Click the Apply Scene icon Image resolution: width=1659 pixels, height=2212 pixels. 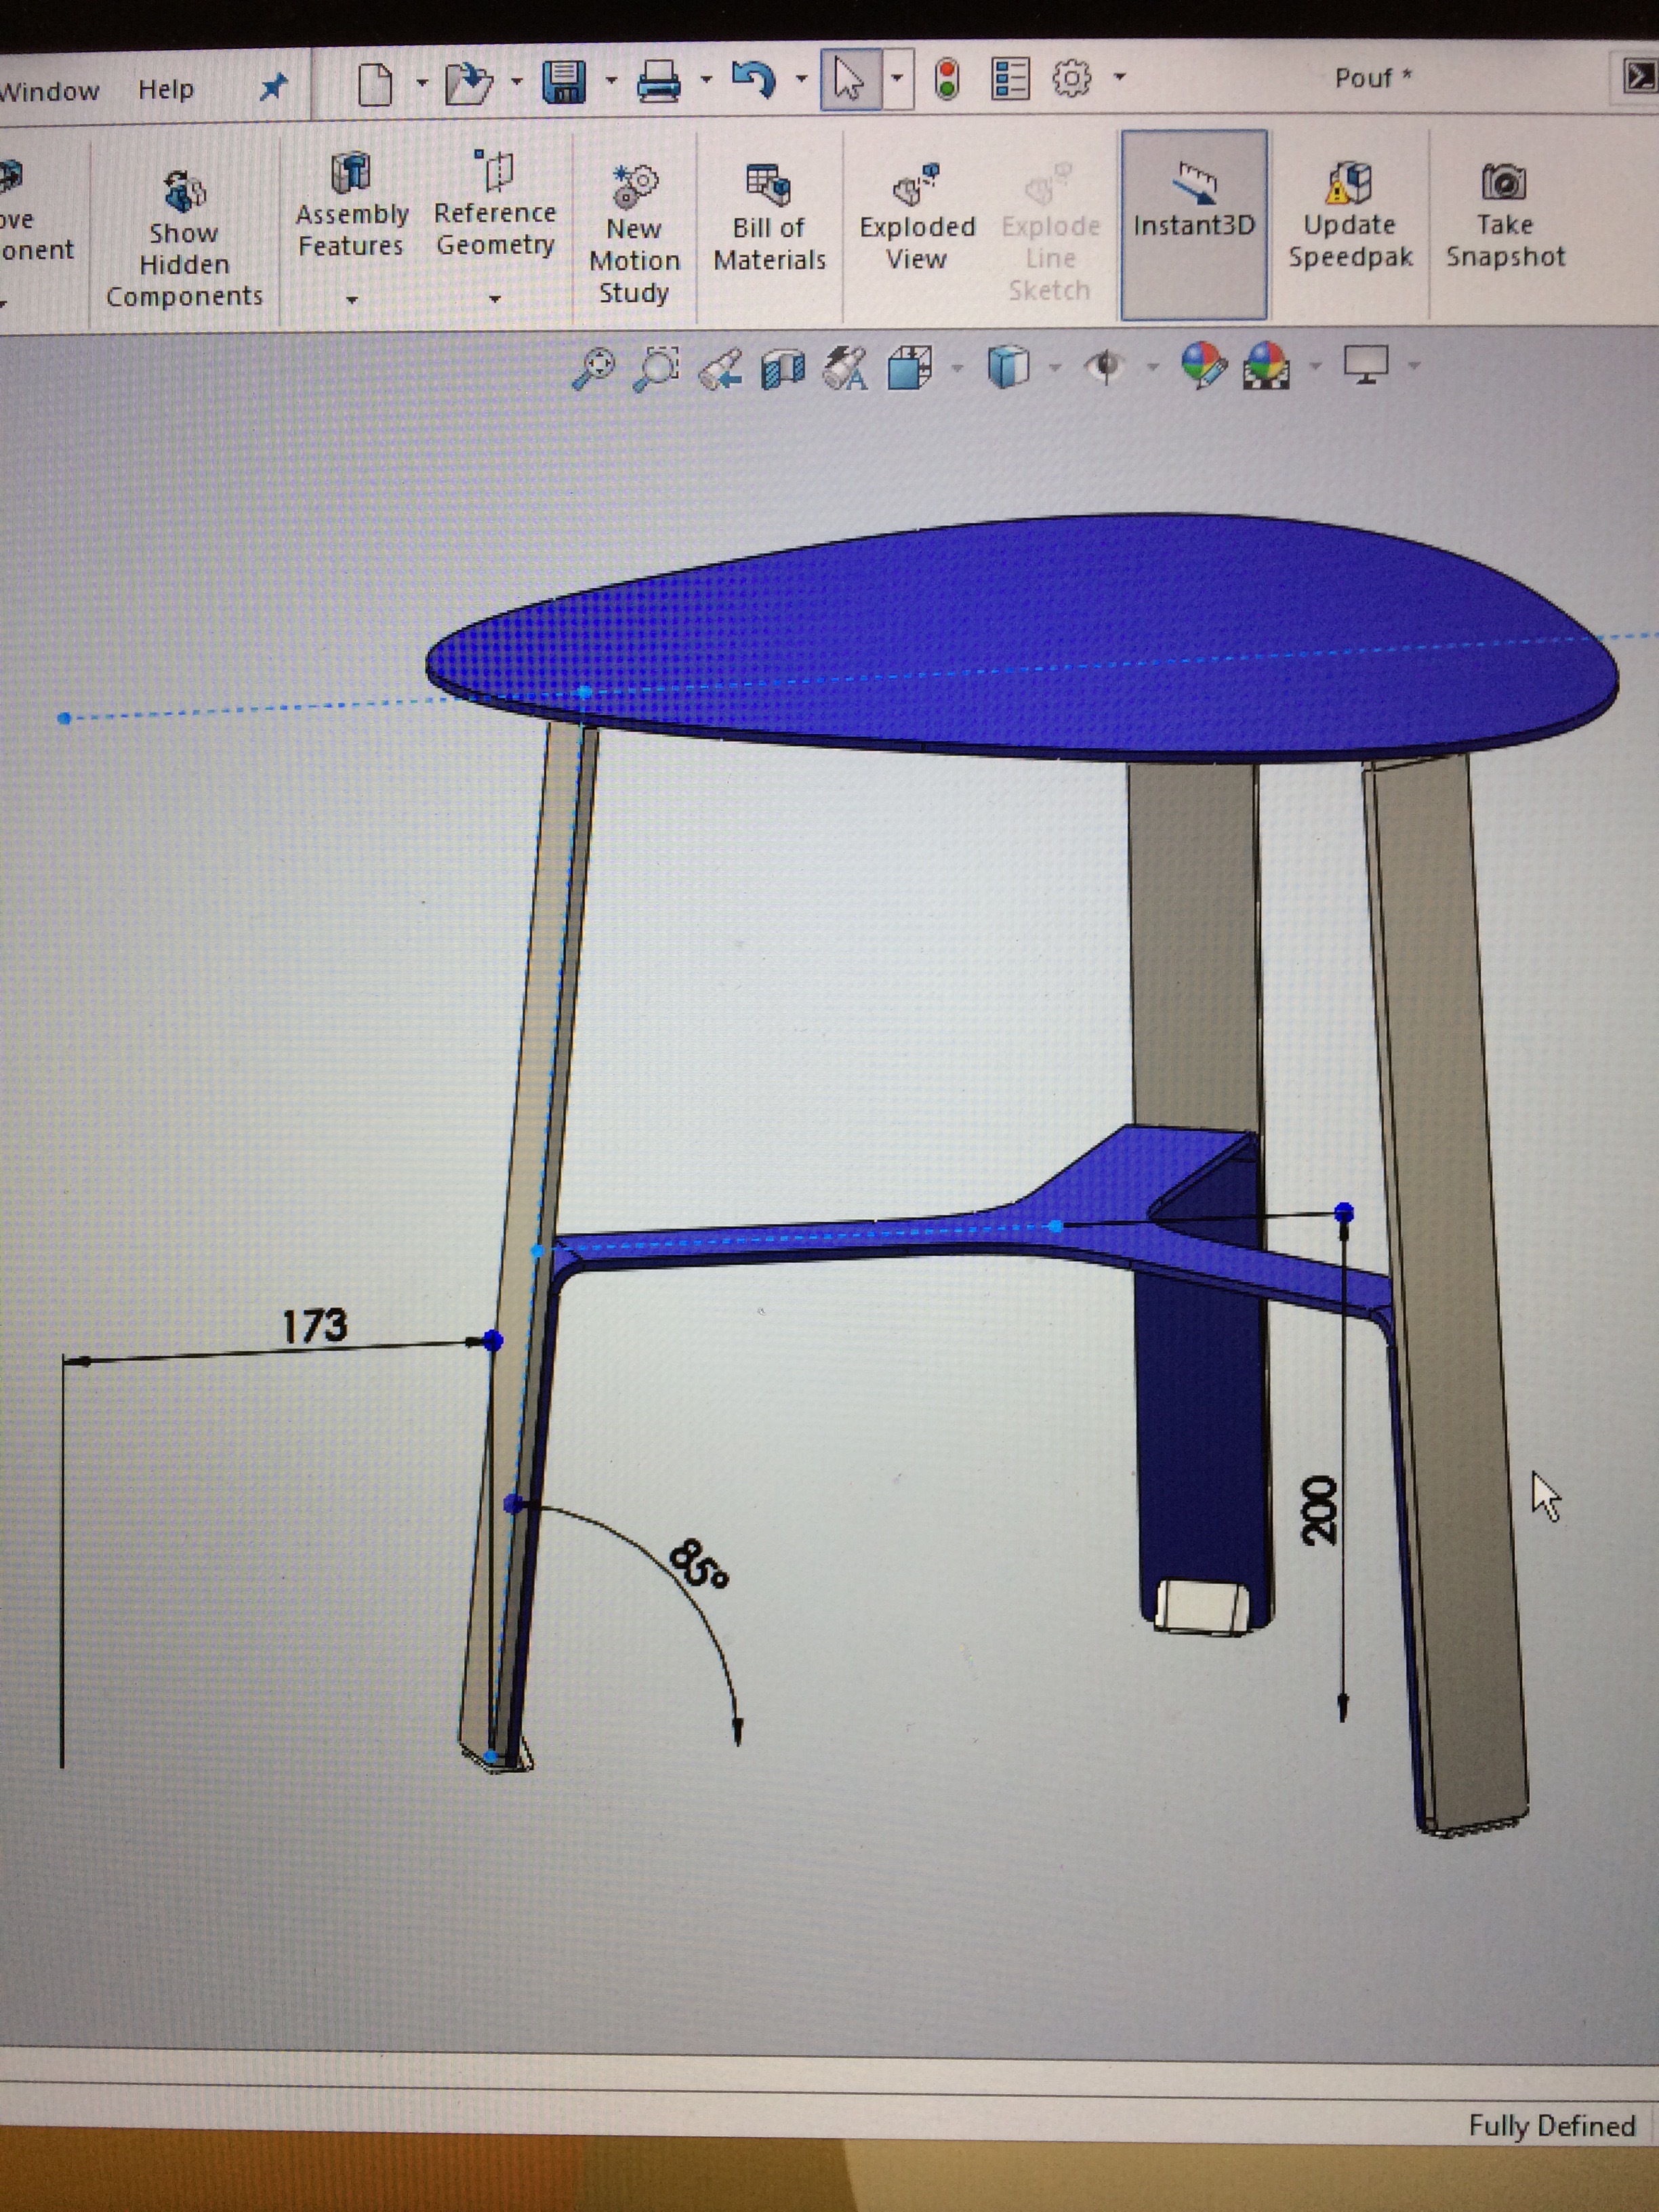coord(1267,365)
